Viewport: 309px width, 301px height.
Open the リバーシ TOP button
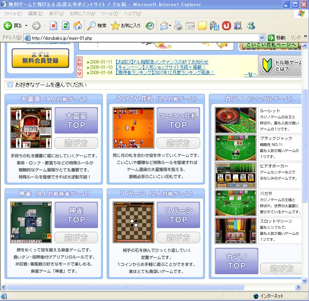coord(178,215)
